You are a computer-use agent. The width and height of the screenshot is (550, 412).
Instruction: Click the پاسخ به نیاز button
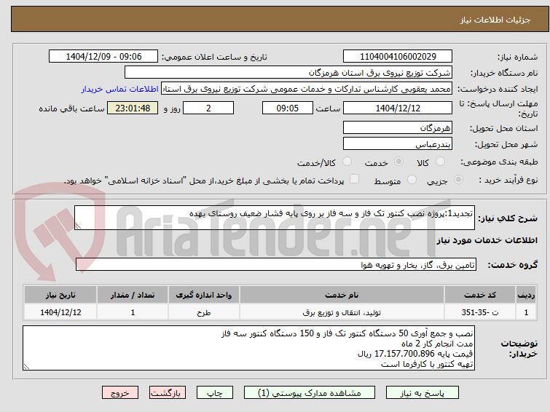point(423,393)
